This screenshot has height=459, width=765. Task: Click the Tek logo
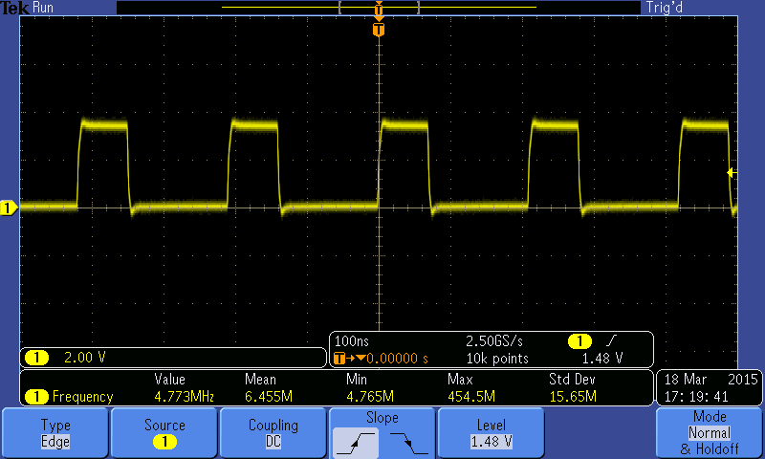(14, 8)
